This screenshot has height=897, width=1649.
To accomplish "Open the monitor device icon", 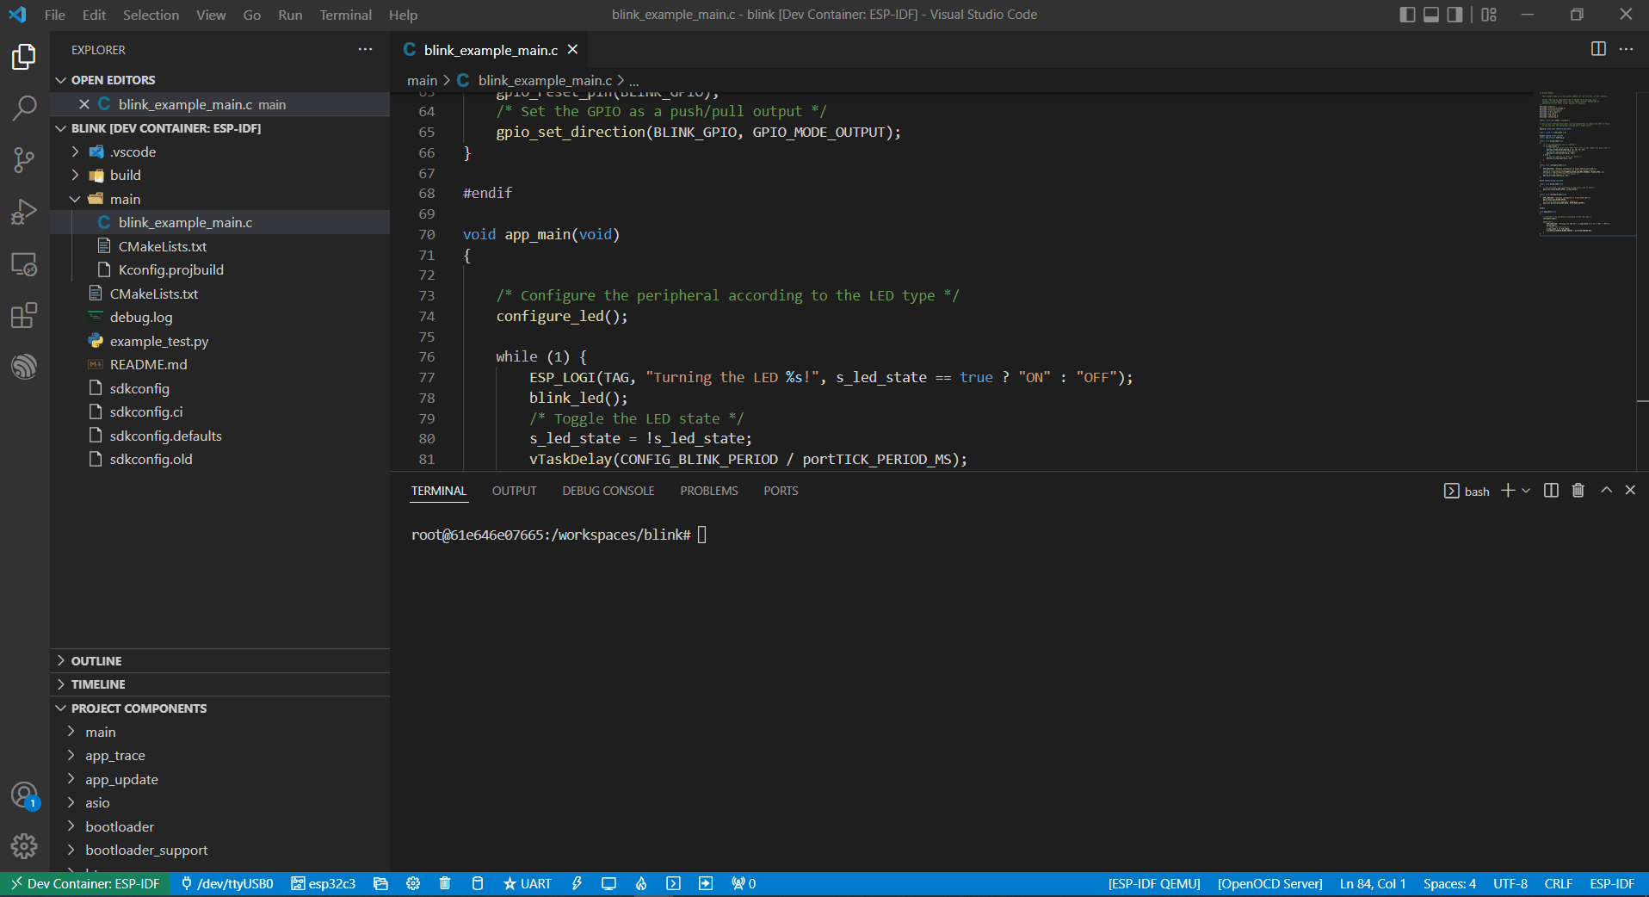I will pos(609,883).
